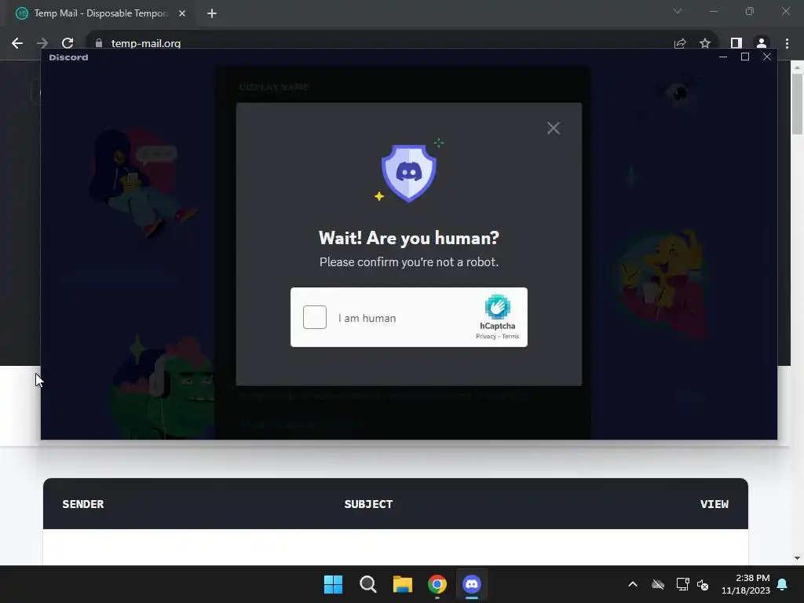Open the Chrome profile menu

point(762,44)
